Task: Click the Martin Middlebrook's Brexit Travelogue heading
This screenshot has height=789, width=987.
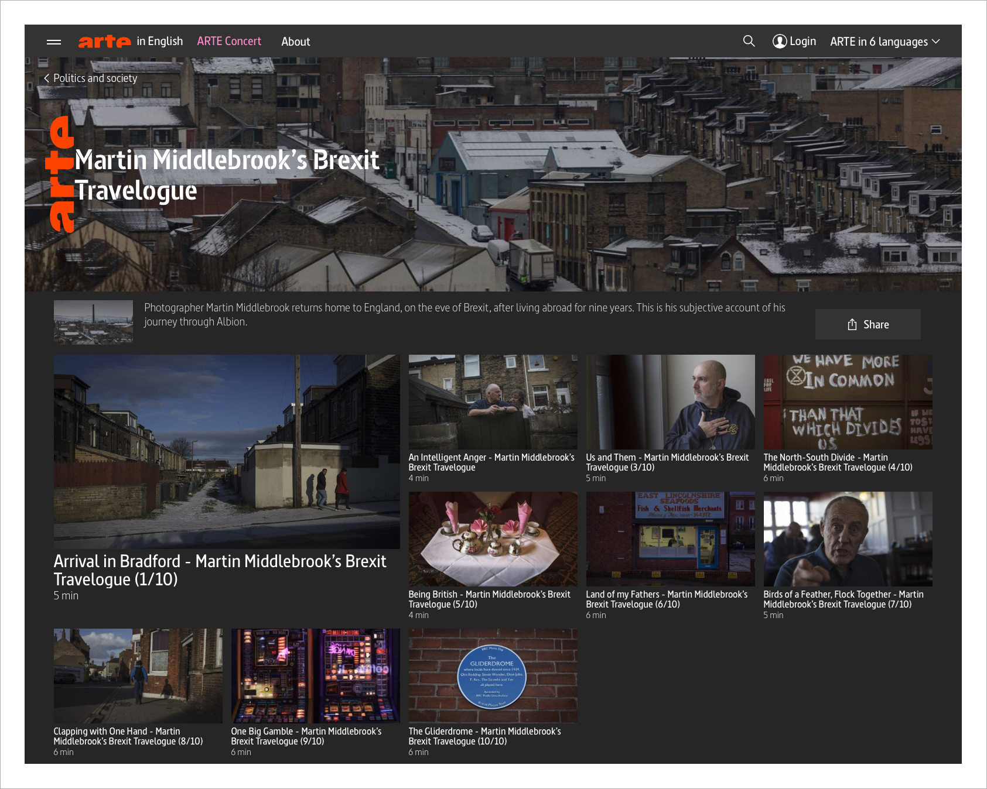Action: point(227,175)
